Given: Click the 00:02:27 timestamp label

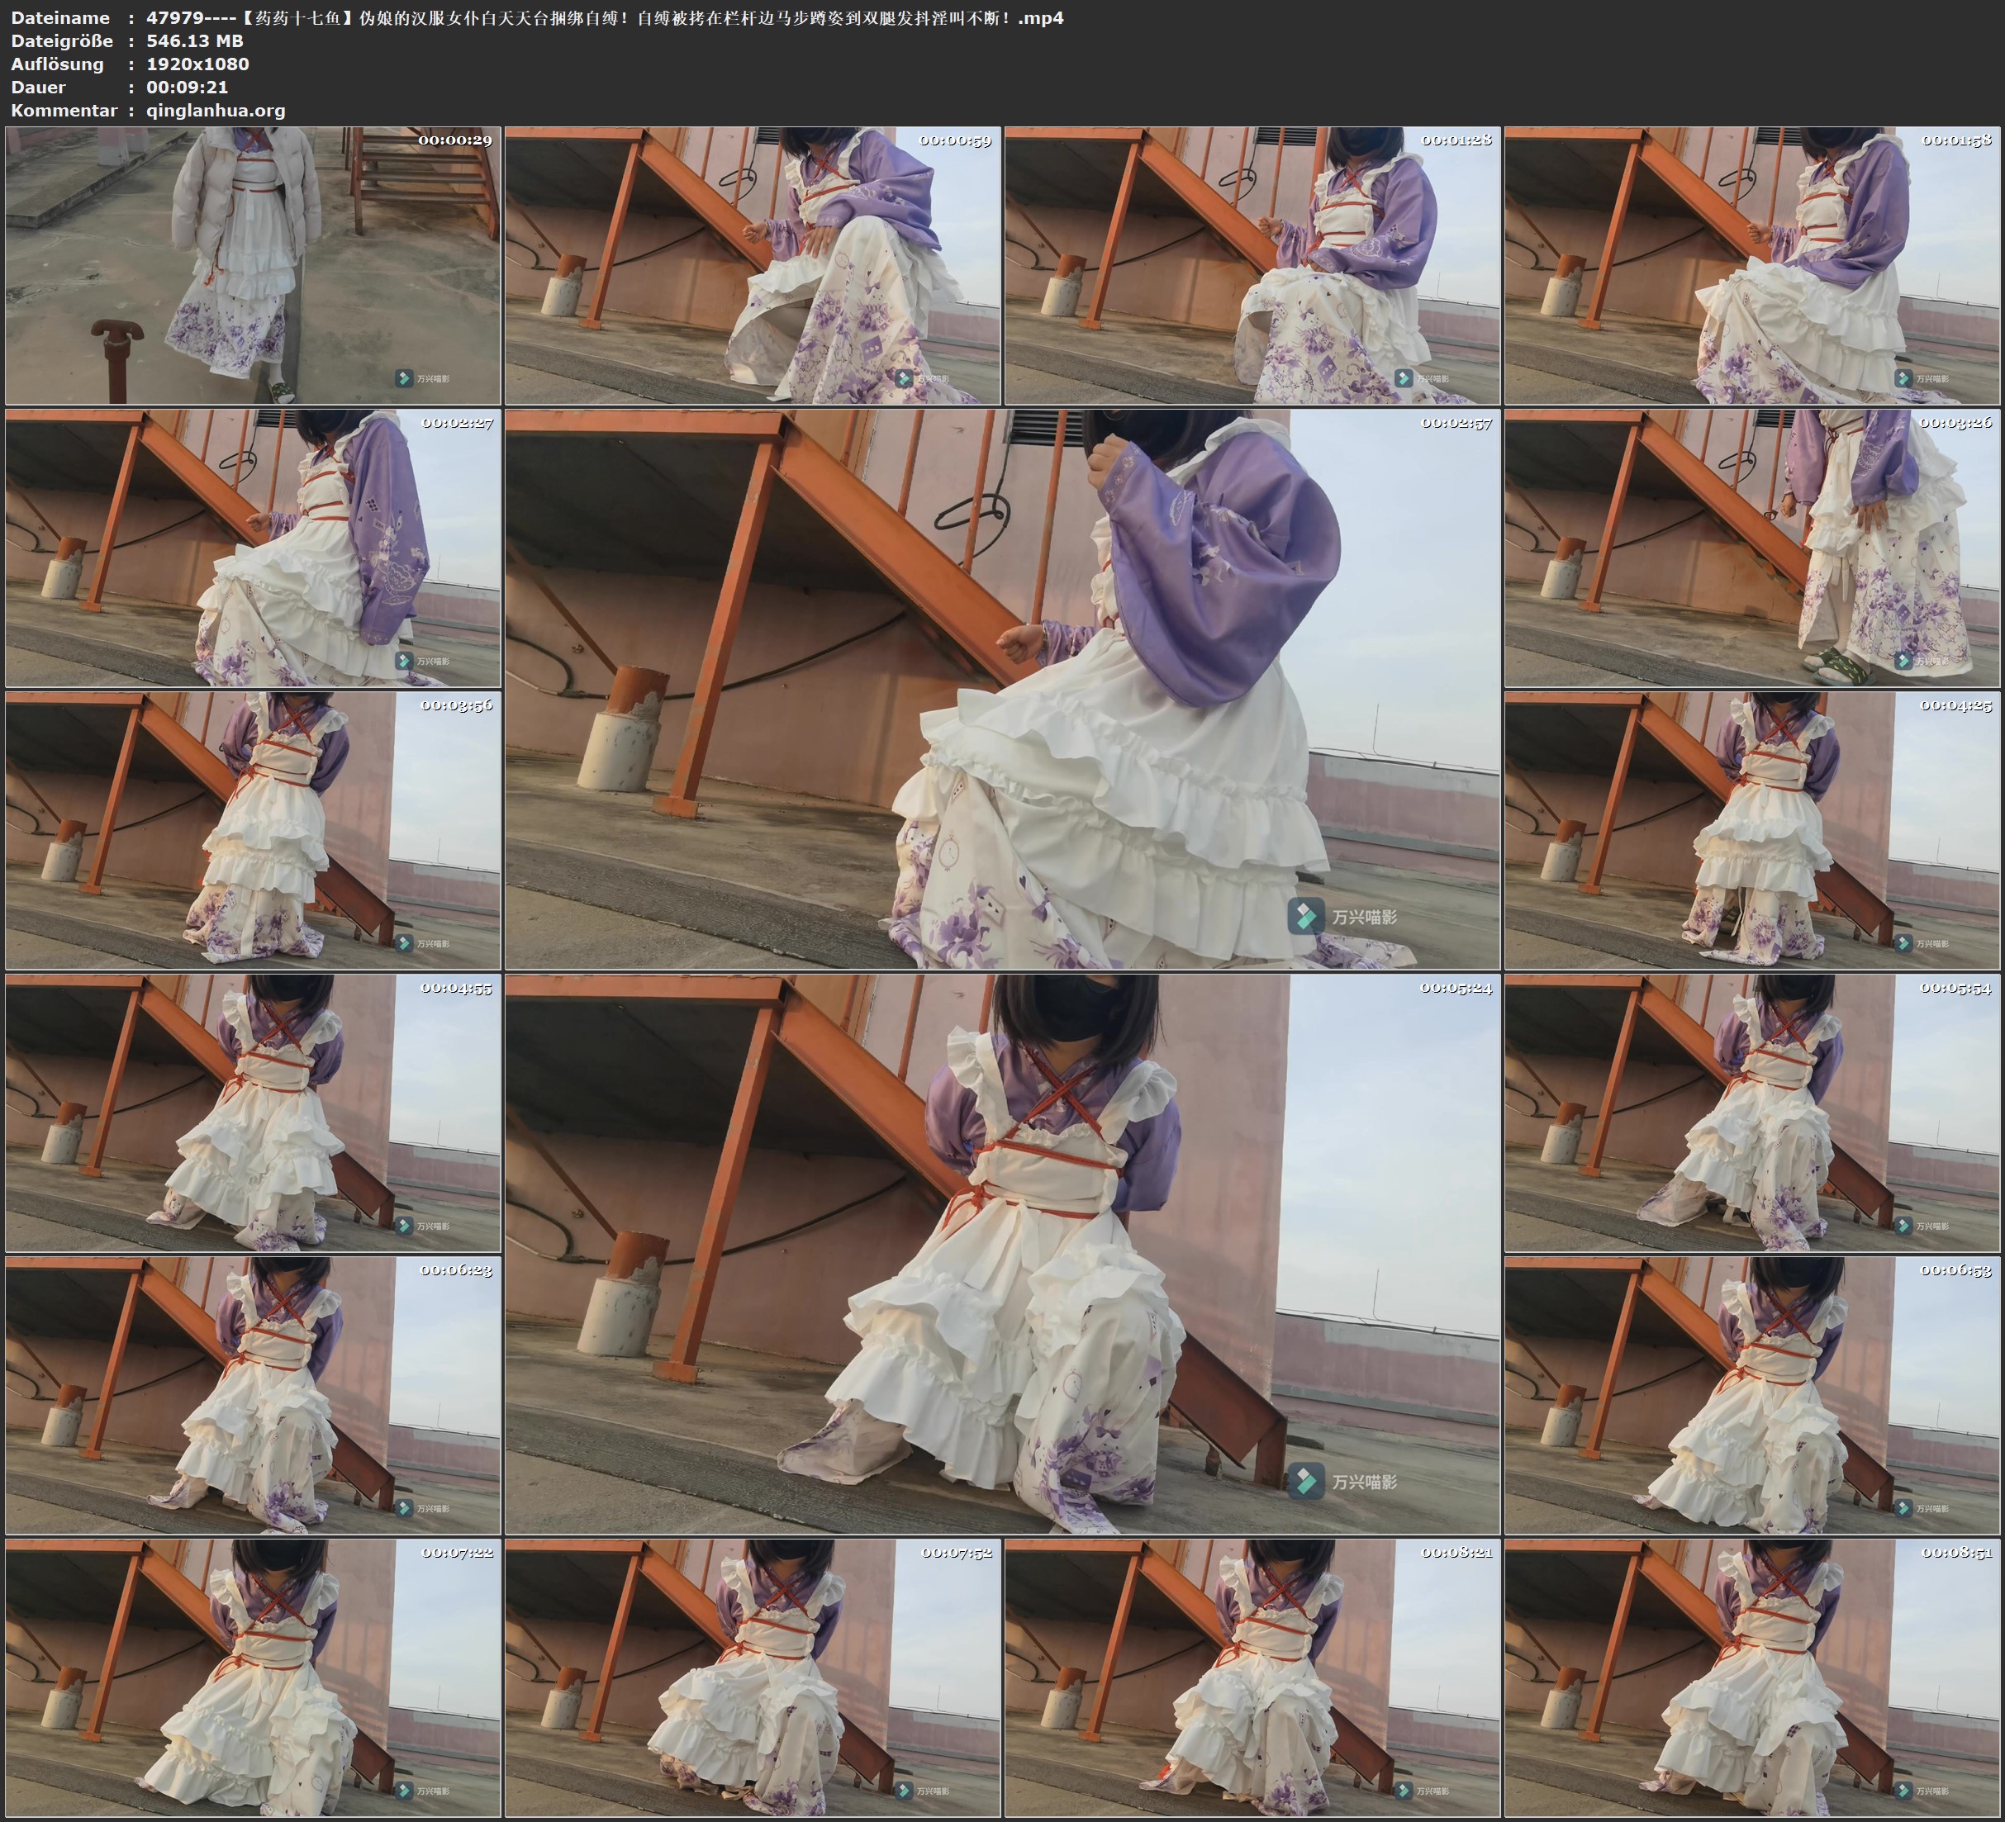Looking at the screenshot, I should (457, 423).
